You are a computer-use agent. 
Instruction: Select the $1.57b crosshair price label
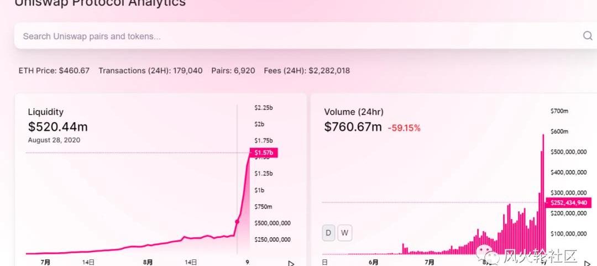point(264,153)
